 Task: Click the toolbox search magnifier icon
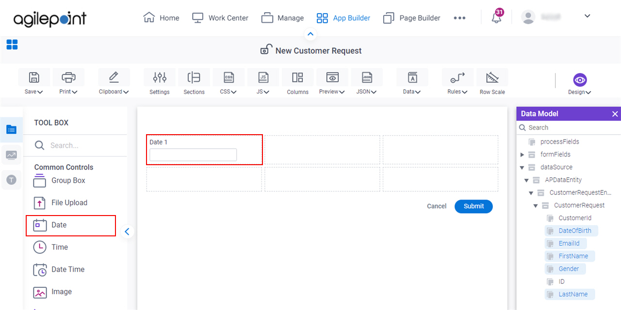(x=39, y=145)
